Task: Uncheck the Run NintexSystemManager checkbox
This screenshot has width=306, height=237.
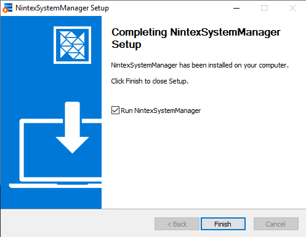Action: coord(115,111)
